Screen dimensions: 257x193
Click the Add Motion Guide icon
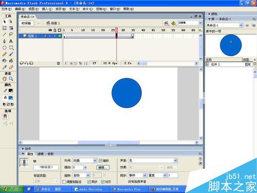pyautogui.click(x=26, y=63)
